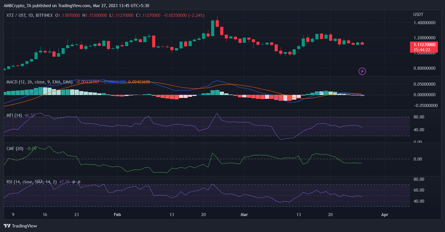This screenshot has height=232, width=445.
Task: Select the Feb label on time axis
Action: pyautogui.click(x=117, y=215)
